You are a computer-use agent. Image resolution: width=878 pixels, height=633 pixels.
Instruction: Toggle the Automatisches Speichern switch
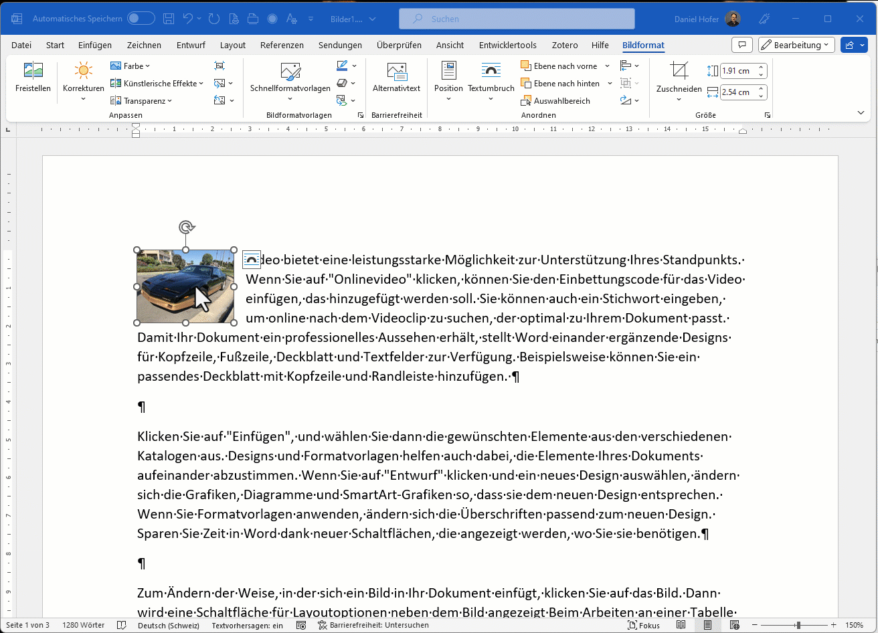pos(141,19)
